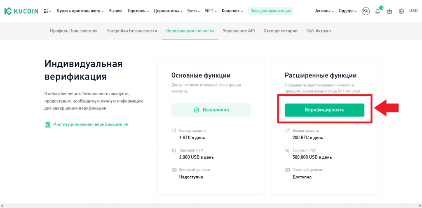Viewport: 422px width, 208px height.
Task: Click the checkmark icon beside Выполнено
Action: tap(197, 110)
